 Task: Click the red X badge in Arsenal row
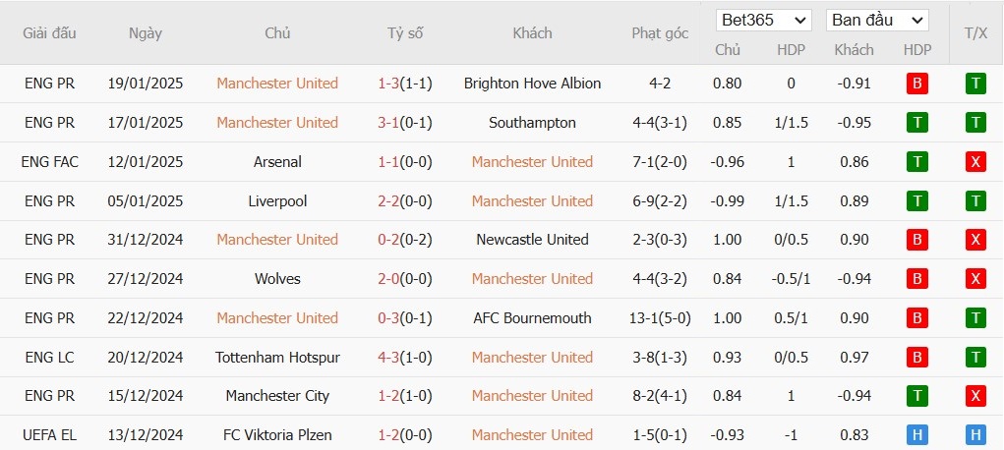click(975, 162)
